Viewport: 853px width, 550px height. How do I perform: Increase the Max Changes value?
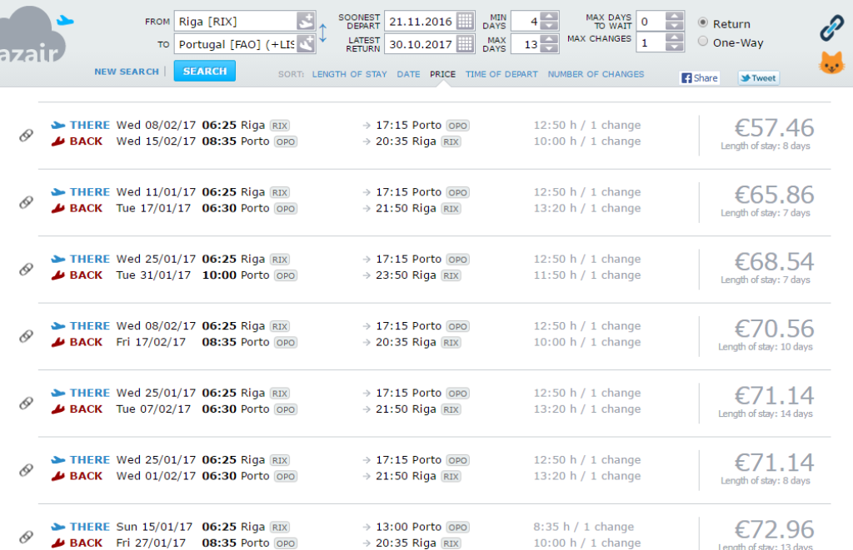675,37
